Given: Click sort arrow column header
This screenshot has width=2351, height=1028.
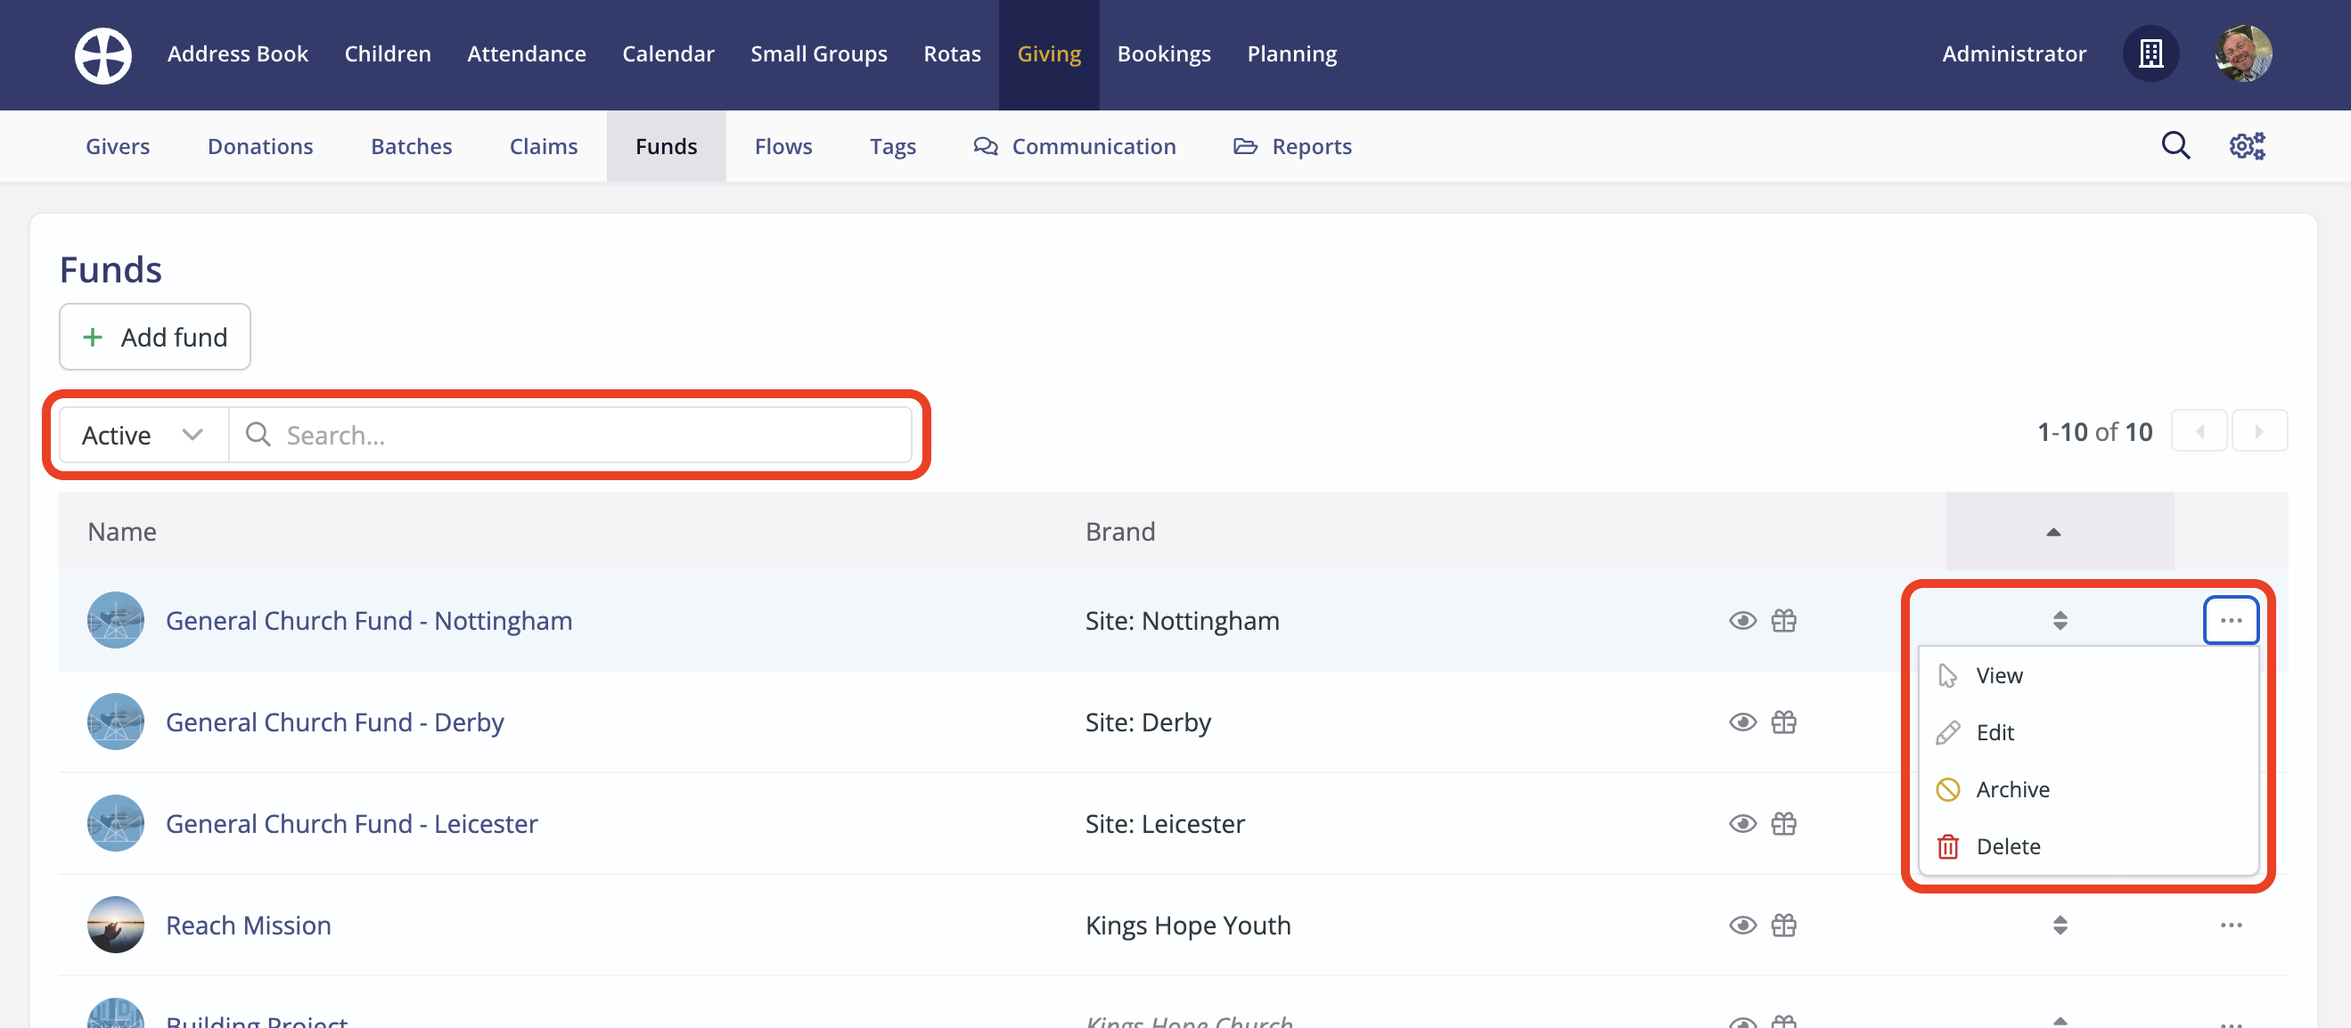Looking at the screenshot, I should (x=2052, y=532).
